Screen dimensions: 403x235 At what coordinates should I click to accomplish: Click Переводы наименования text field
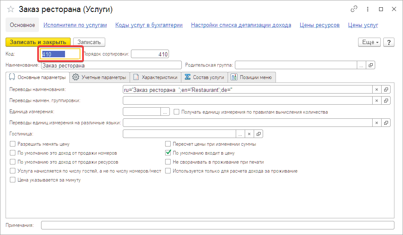click(248, 90)
